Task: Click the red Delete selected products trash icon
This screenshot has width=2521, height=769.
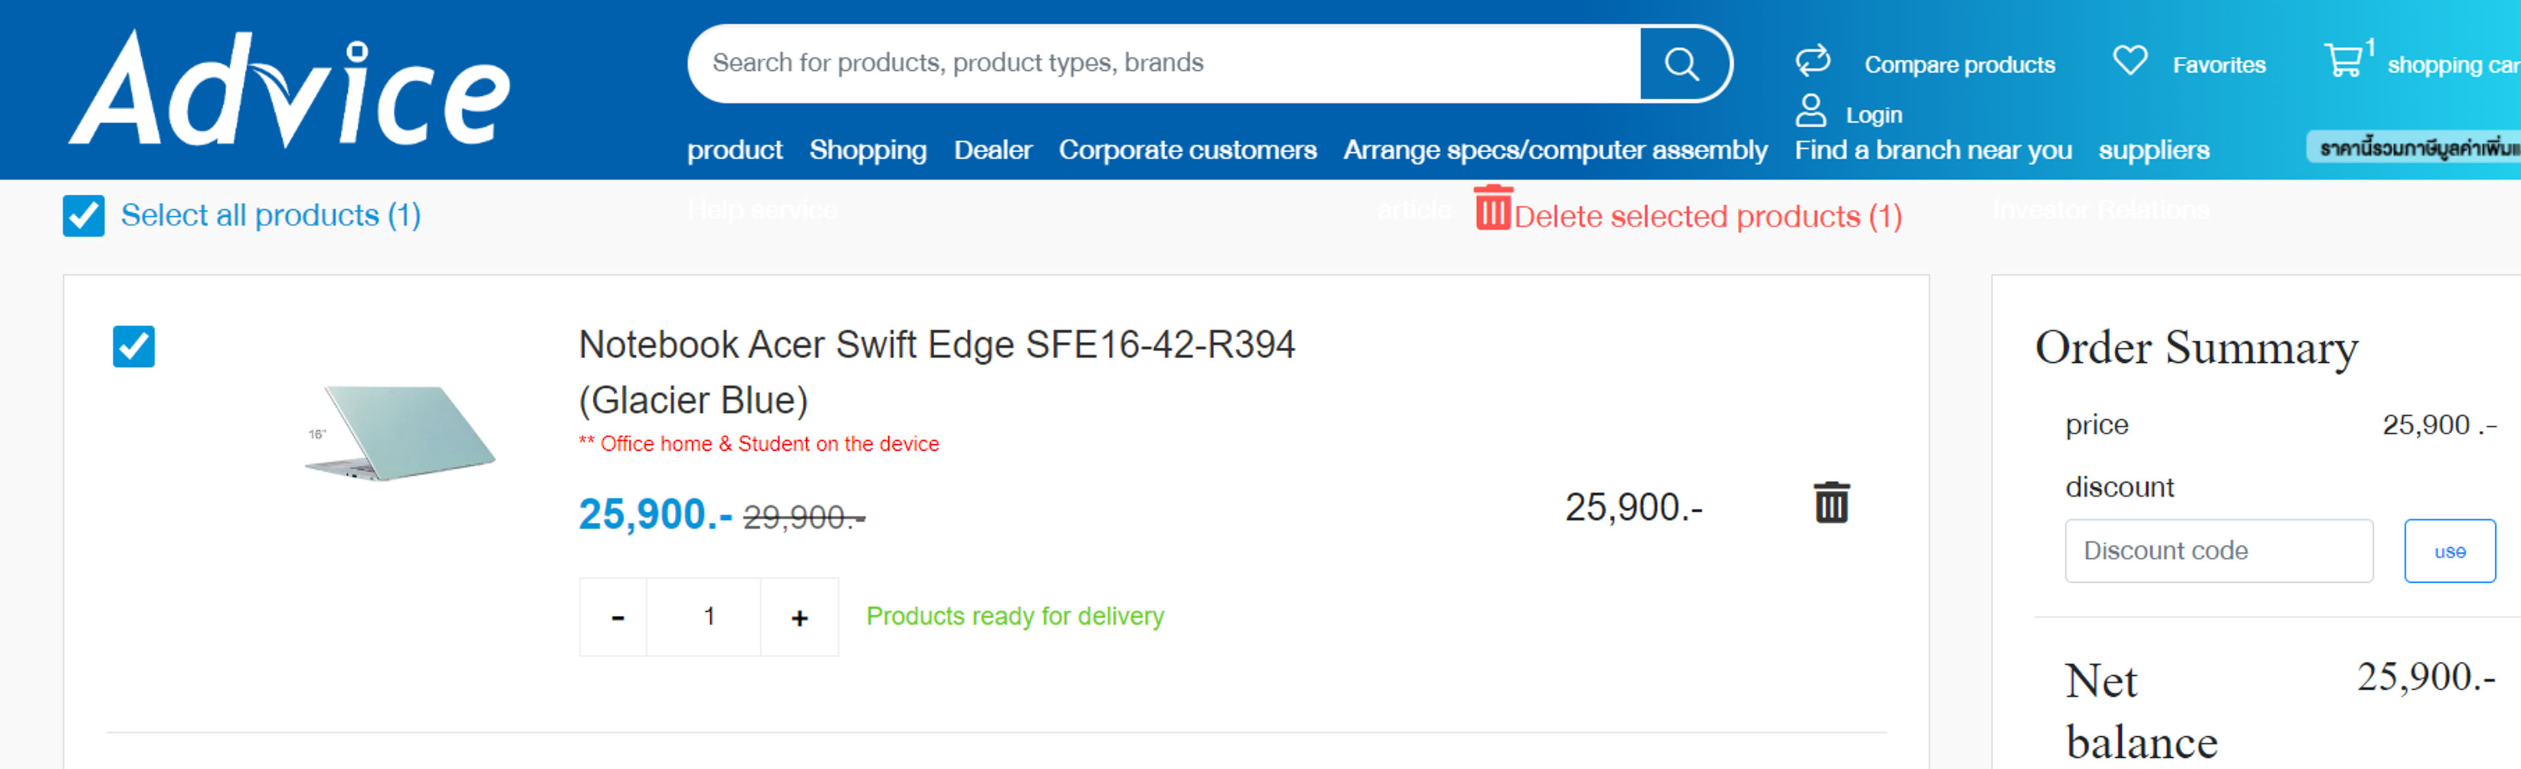Action: (x=1492, y=207)
